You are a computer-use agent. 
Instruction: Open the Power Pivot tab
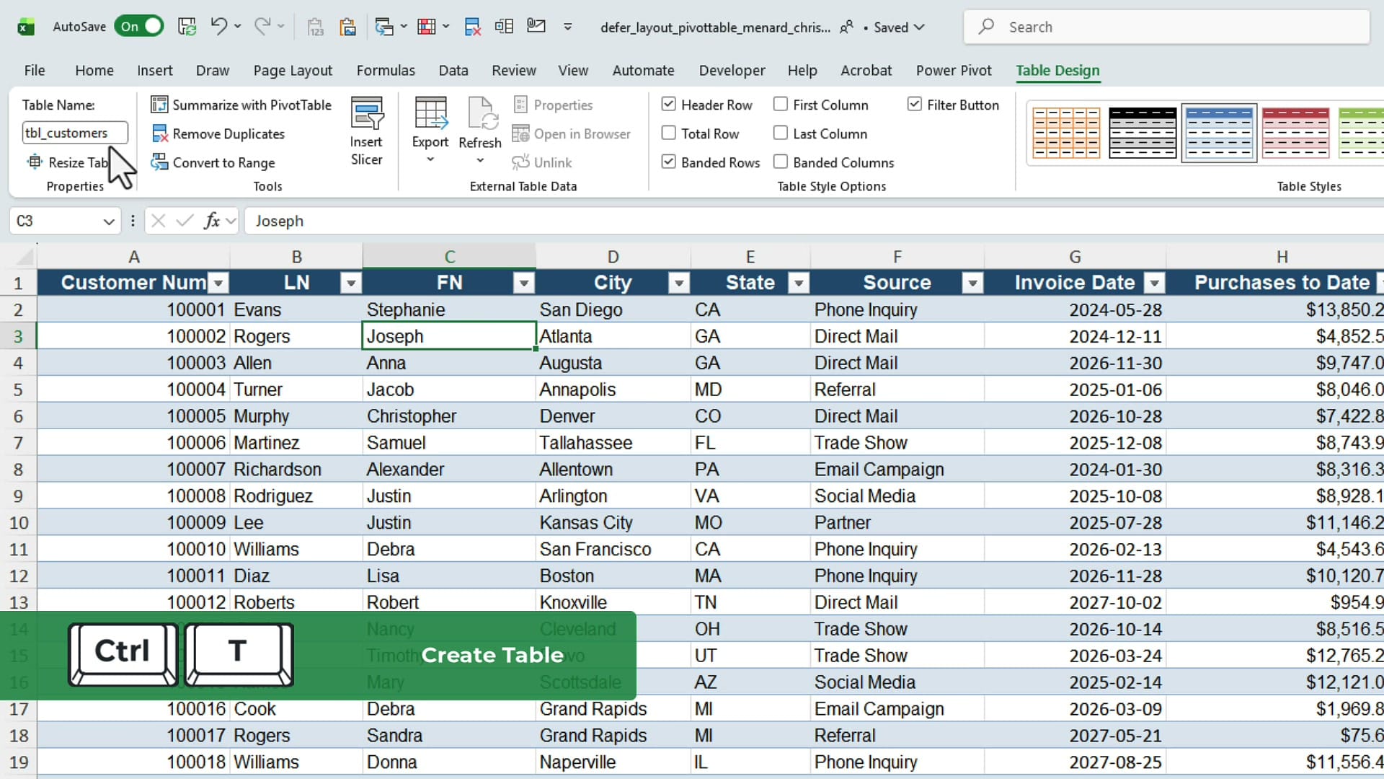pos(954,70)
